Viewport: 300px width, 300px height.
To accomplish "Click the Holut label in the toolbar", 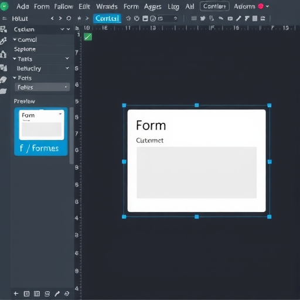I will tap(20, 19).
